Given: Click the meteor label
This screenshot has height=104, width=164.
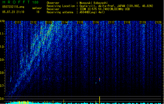Looking at the screenshot, I should point(37,8).
